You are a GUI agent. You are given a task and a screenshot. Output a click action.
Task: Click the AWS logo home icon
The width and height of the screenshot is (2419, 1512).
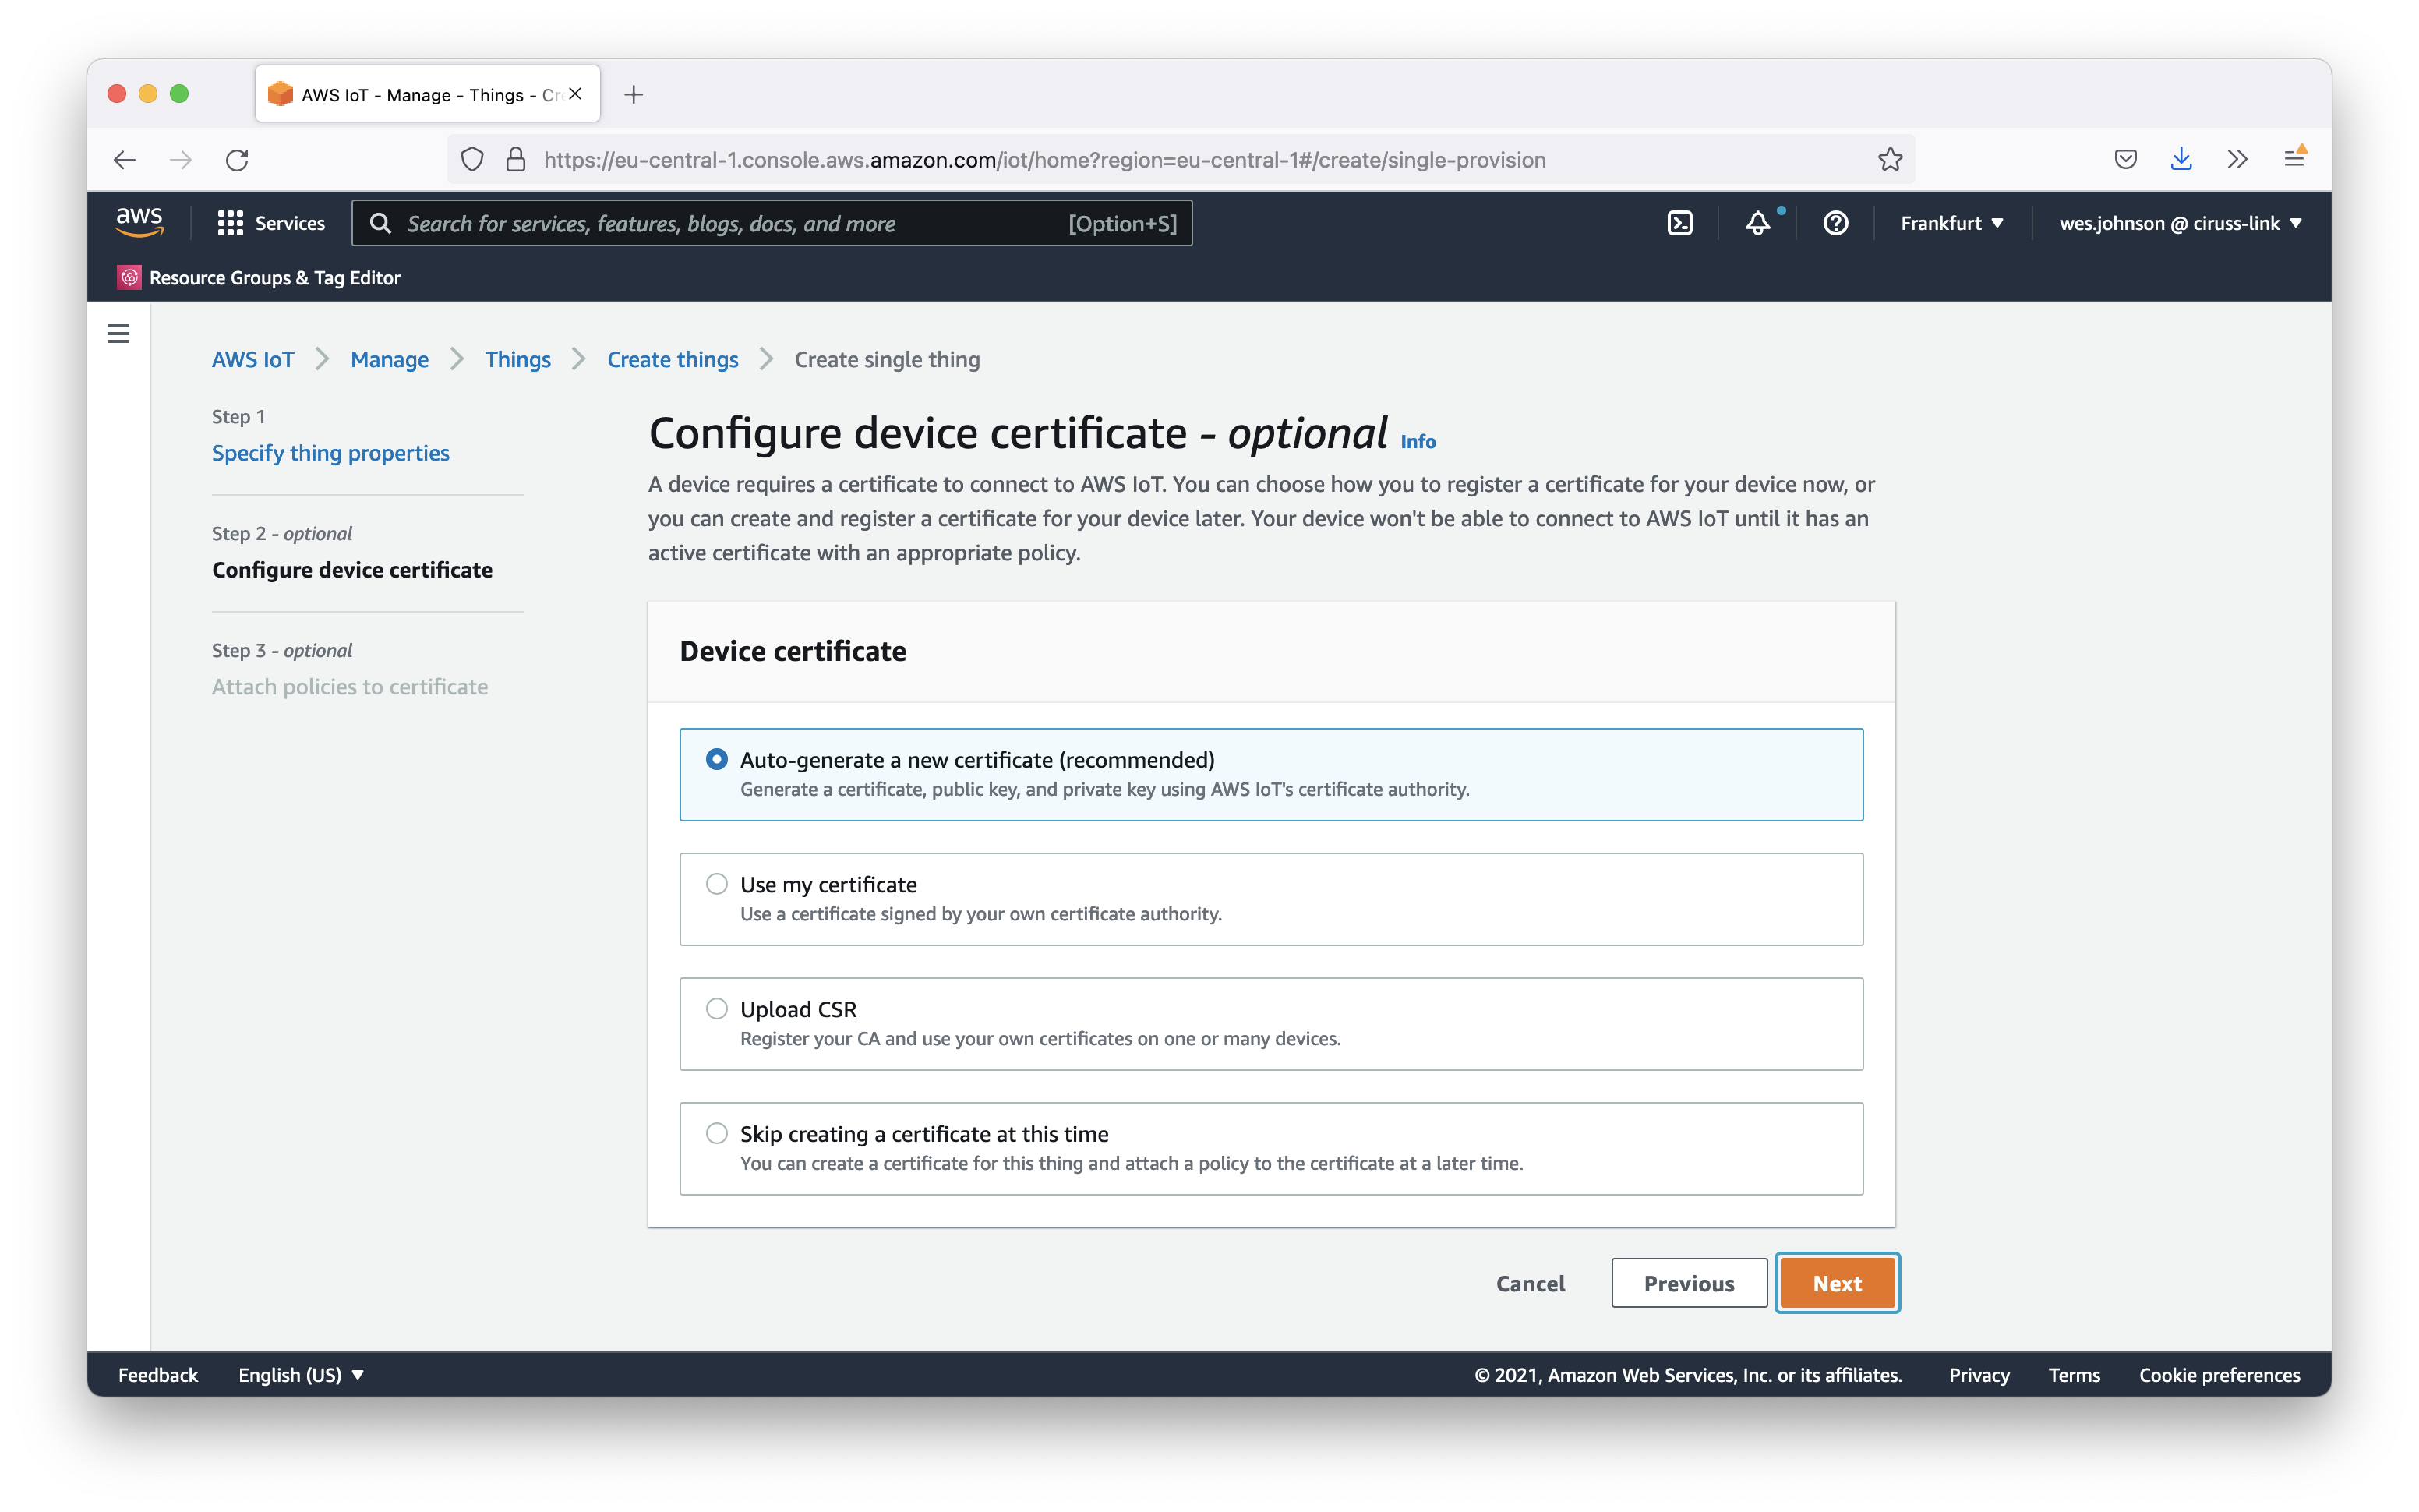point(139,222)
